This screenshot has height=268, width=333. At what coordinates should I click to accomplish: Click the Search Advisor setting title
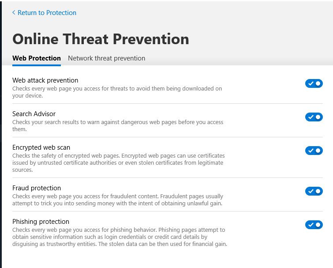click(34, 114)
